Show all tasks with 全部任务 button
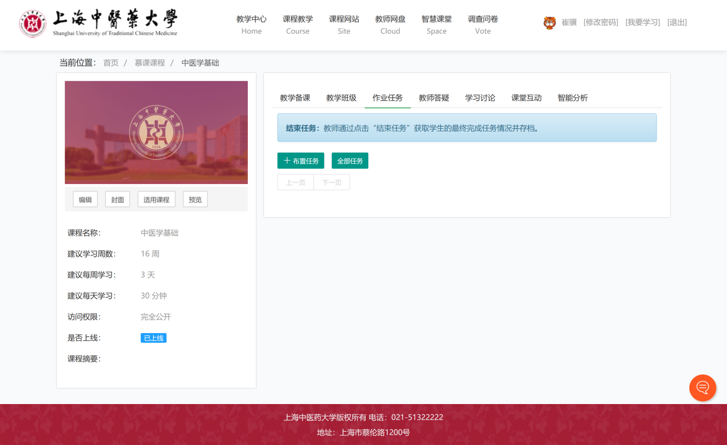 click(x=350, y=161)
